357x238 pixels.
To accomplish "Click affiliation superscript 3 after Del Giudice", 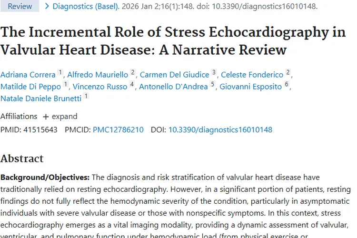I will tap(214, 73).
